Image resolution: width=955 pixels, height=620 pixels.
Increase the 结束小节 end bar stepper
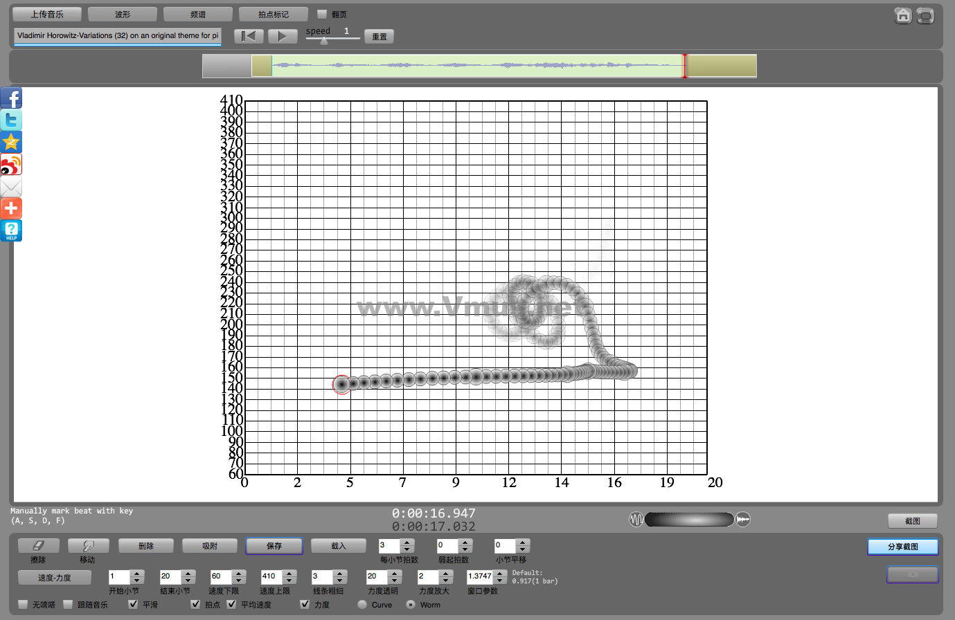coord(188,573)
